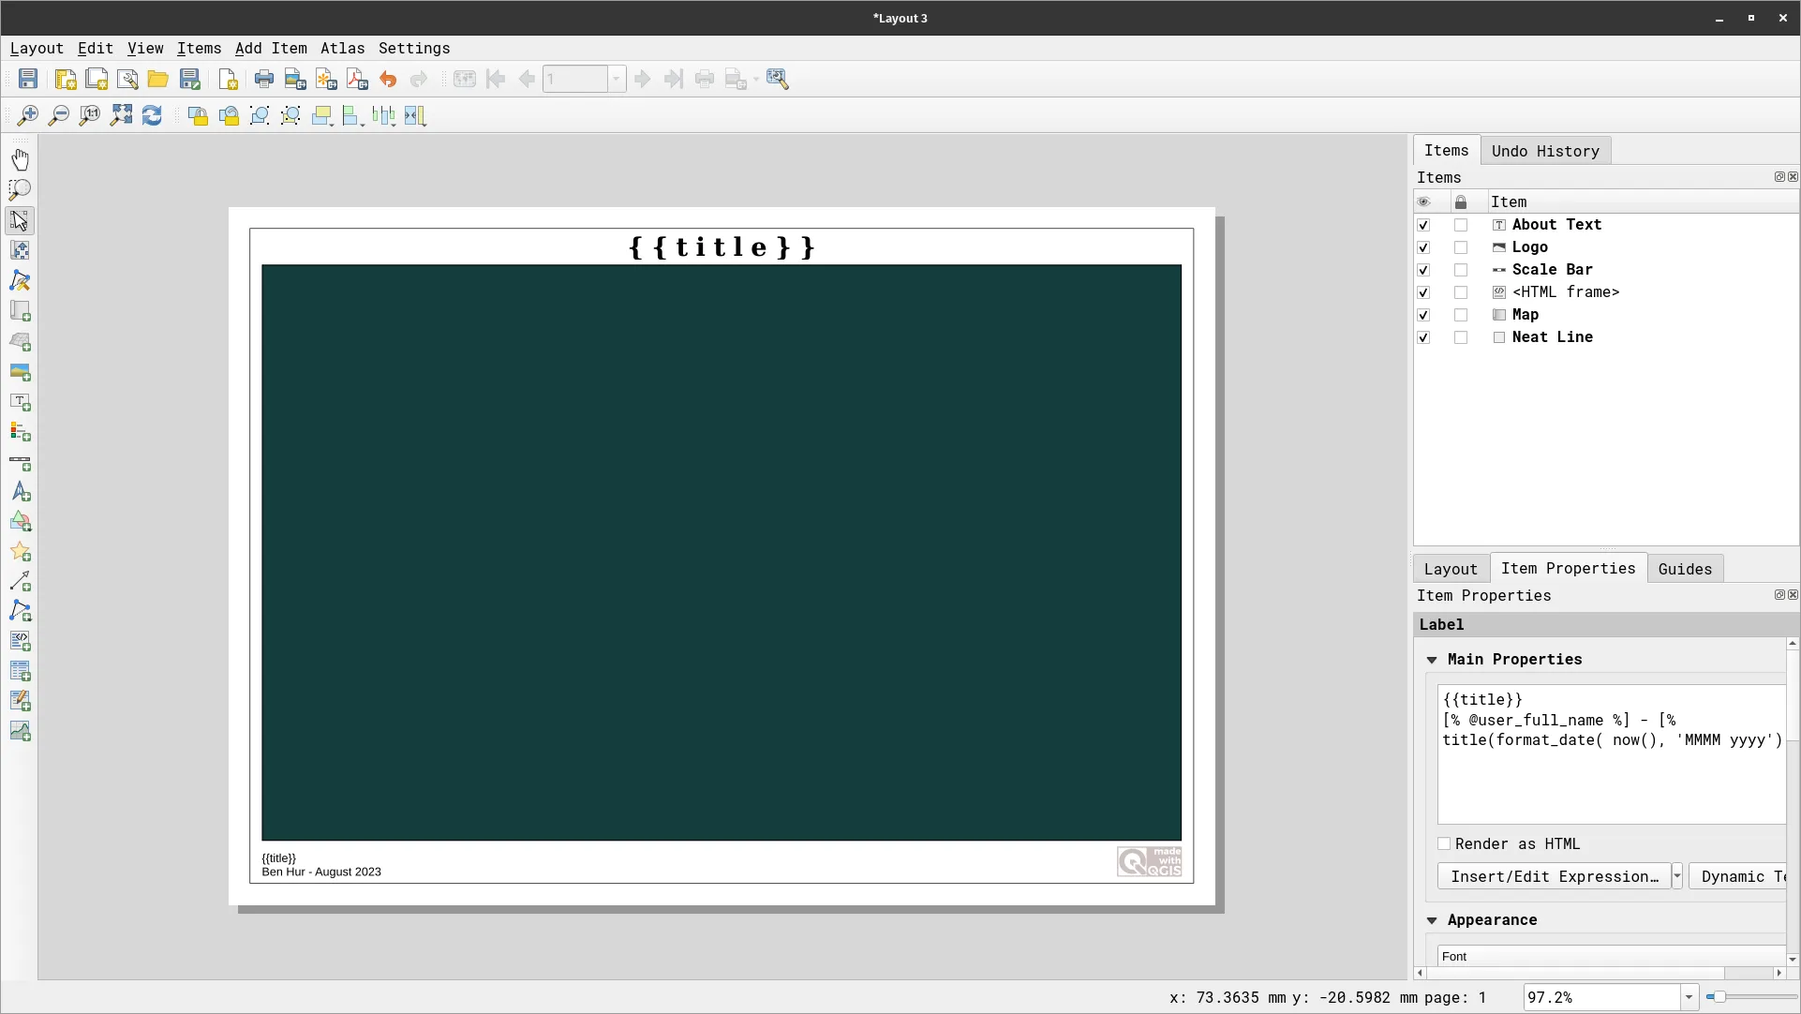1801x1014 pixels.
Task: Activate the Pan Layout tool
Action: (21, 159)
